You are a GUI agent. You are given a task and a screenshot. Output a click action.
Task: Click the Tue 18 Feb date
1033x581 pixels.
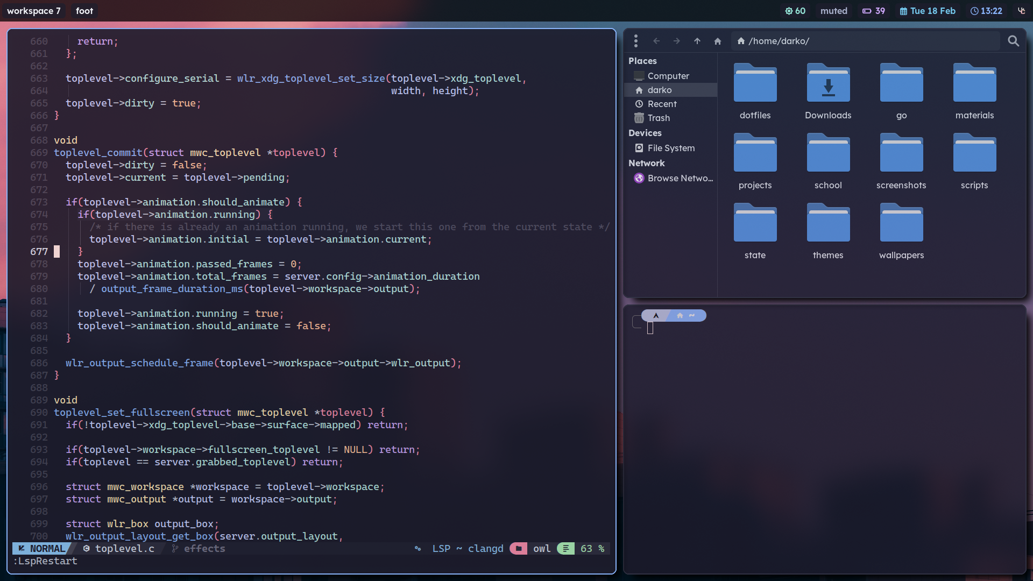pyautogui.click(x=928, y=11)
